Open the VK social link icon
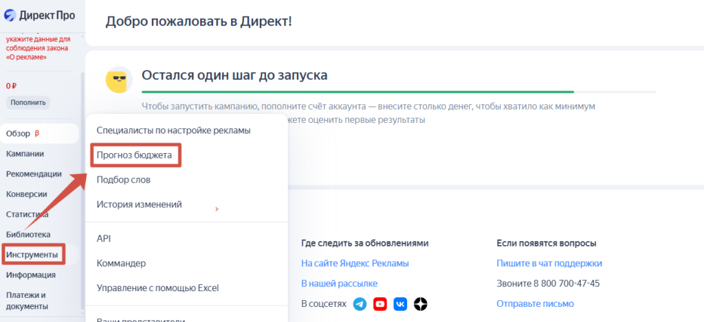 pos(400,304)
